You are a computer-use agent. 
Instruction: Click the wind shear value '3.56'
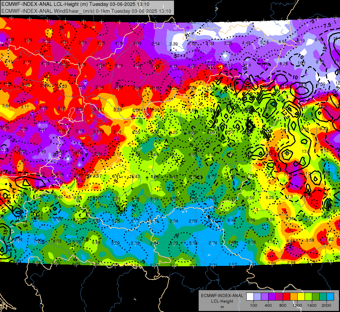[x=82, y=42]
